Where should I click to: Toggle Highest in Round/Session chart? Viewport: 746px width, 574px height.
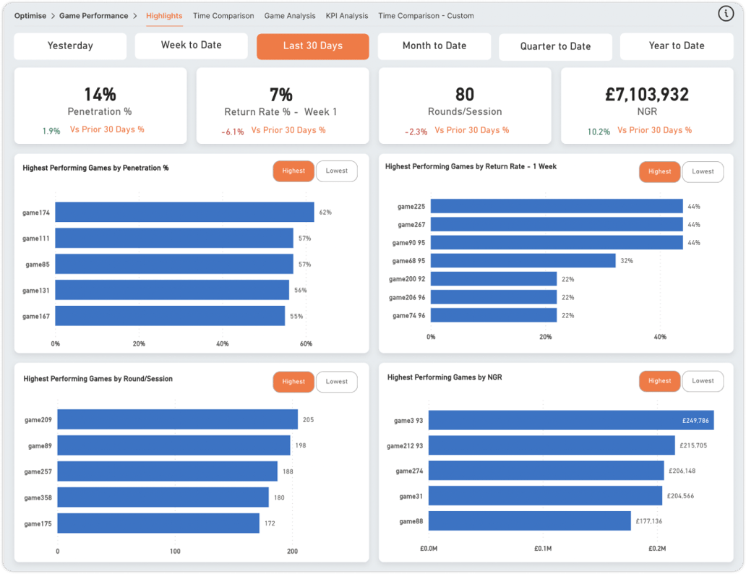293,382
